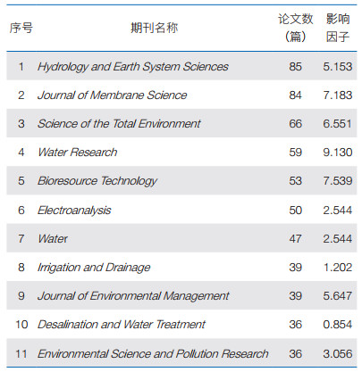362x372 pixels.
Task: Click impact factor value 7.183
Action: (x=338, y=95)
